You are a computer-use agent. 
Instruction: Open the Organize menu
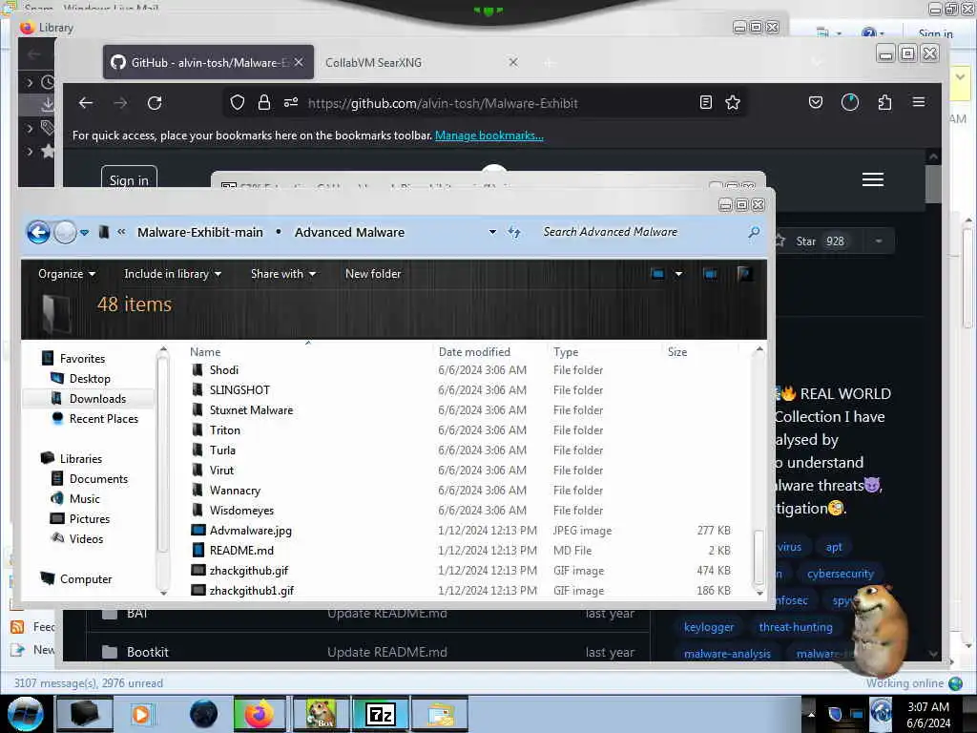(x=67, y=274)
